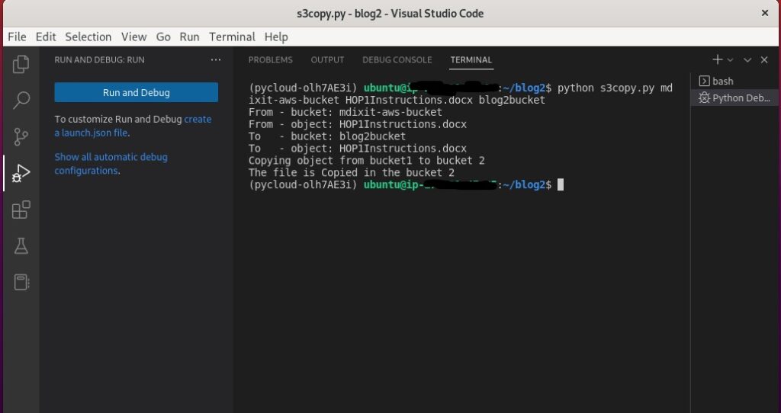Close the terminal panel
This screenshot has height=413, width=781.
coord(764,59)
